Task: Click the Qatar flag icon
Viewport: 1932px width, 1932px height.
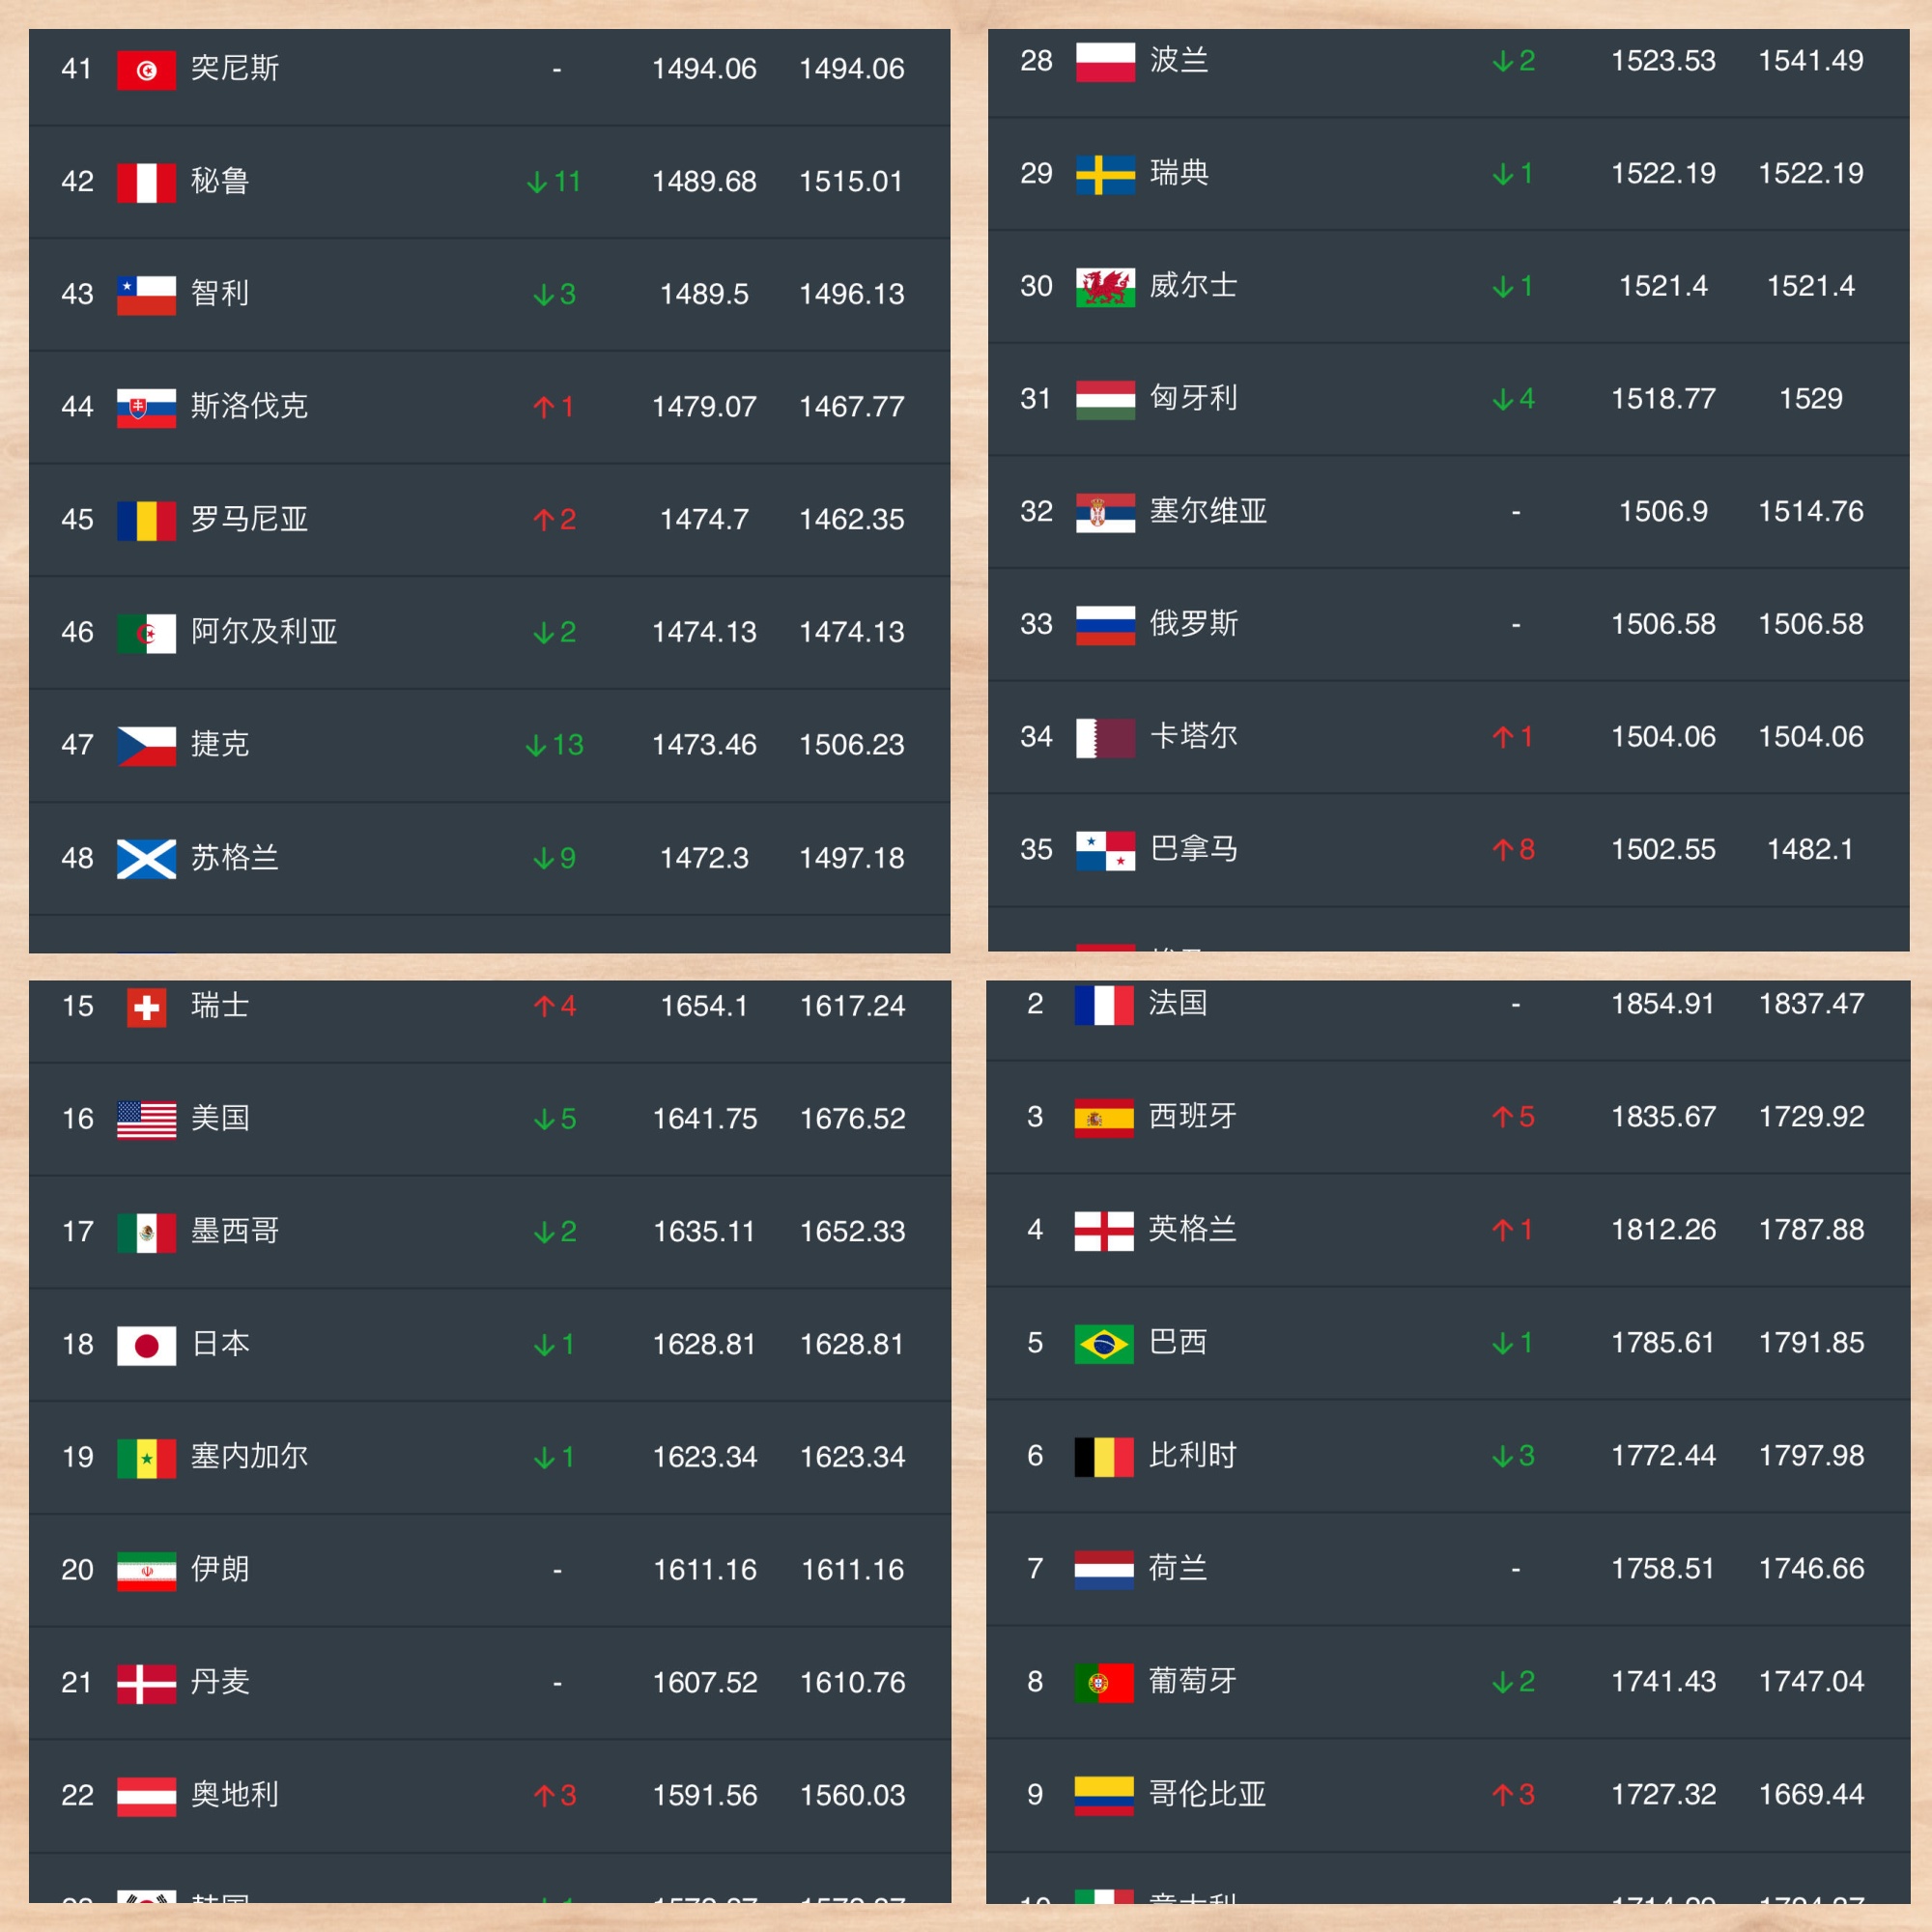Action: click(1105, 738)
